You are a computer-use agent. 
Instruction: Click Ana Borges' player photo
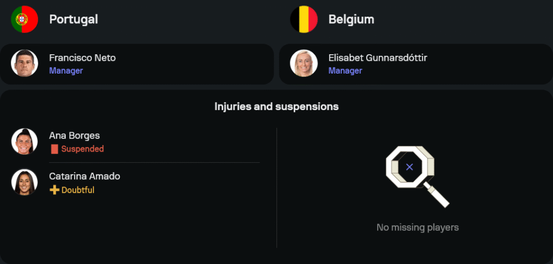click(x=24, y=142)
